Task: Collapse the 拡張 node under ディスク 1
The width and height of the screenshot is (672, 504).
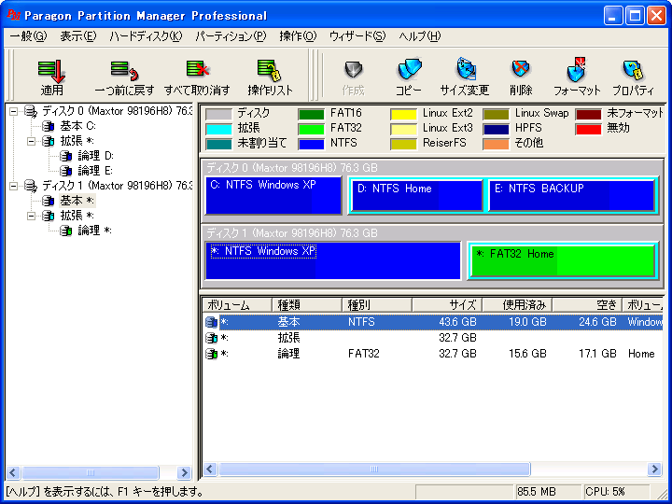Action: tap(32, 216)
